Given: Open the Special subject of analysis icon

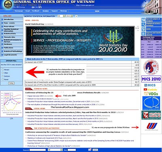Looking at the screenshot, I should pos(143,20).
